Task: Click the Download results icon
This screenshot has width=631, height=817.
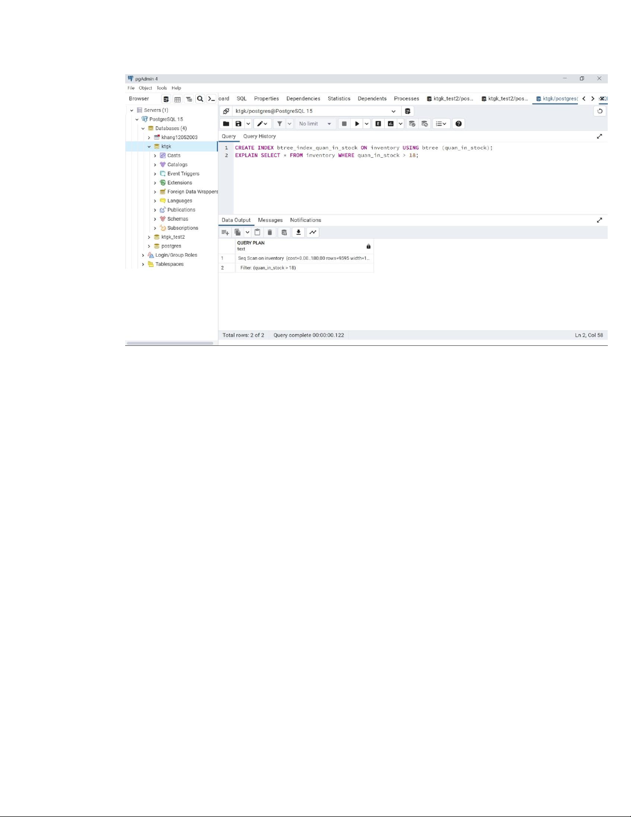Action: (298, 232)
